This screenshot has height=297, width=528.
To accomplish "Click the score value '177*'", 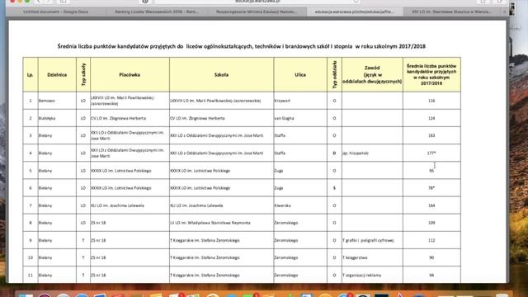I will 431,153.
